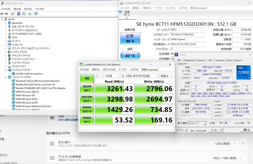Screen dimensions: 253x164
Task: Click the 47 °C temperature indicator
Action: pyautogui.click(x=130, y=56)
